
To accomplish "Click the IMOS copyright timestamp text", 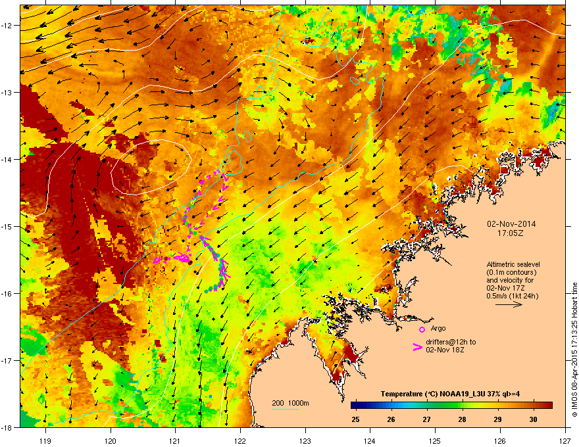I will pyautogui.click(x=574, y=350).
